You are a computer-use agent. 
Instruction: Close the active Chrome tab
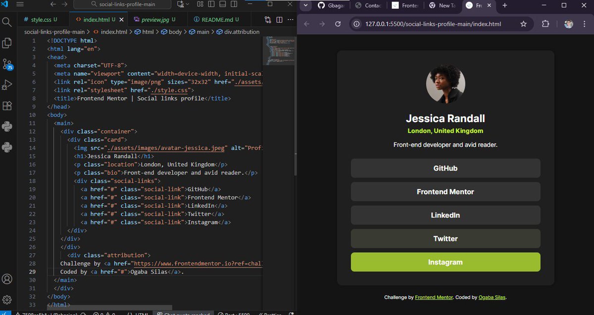click(490, 5)
